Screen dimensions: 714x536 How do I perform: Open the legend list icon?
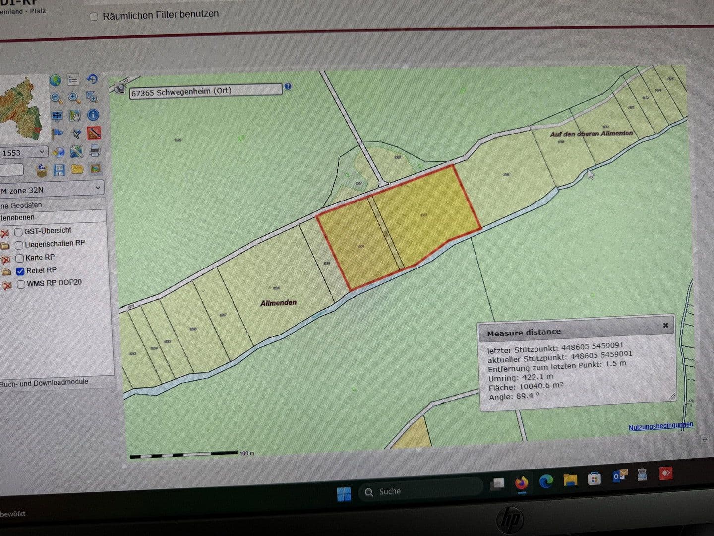(73, 79)
